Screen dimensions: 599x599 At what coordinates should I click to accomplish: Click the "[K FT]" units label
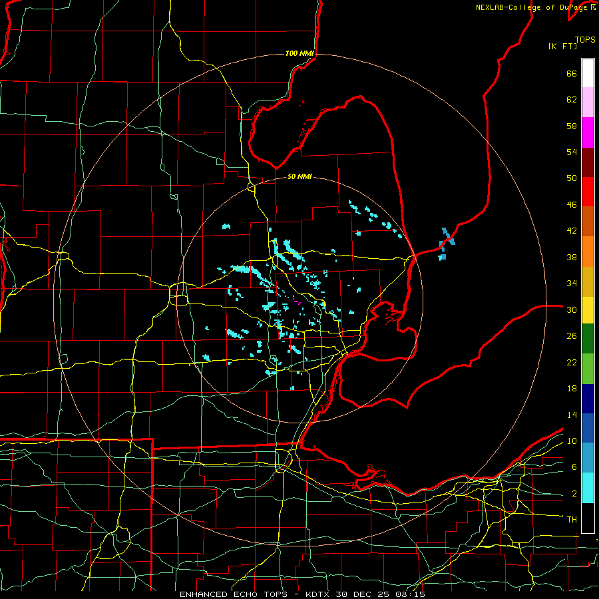pyautogui.click(x=562, y=47)
